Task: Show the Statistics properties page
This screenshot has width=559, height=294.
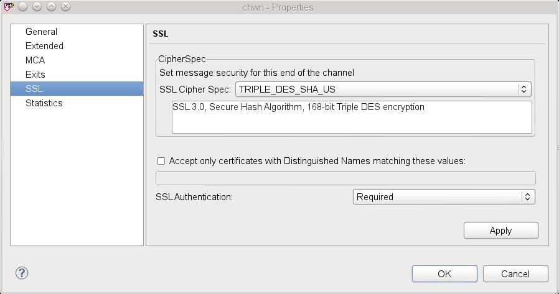Action: [x=44, y=103]
